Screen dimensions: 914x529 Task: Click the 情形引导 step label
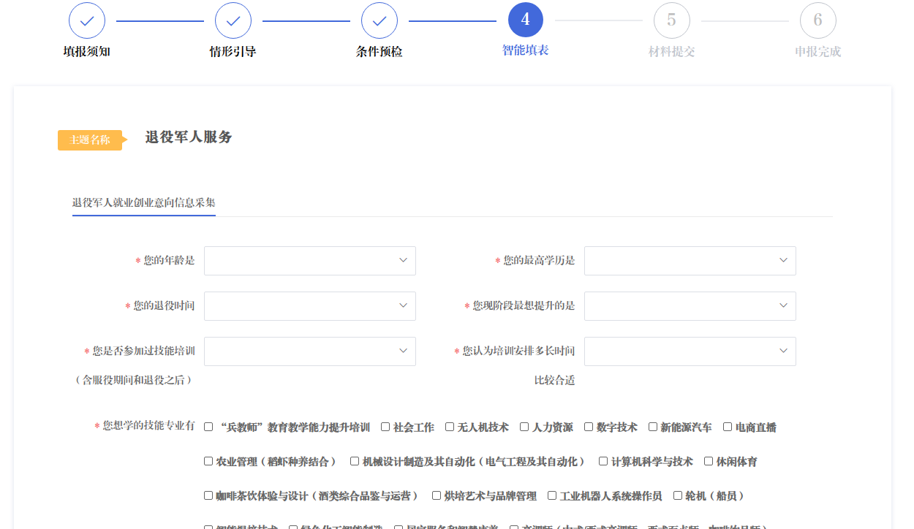point(233,52)
